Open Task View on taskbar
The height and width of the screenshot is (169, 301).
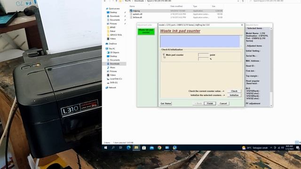click(x=120, y=148)
